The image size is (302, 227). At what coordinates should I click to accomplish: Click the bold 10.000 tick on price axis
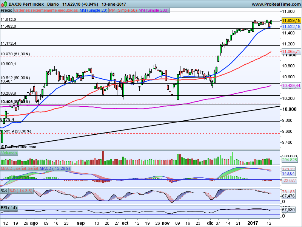point(289,109)
